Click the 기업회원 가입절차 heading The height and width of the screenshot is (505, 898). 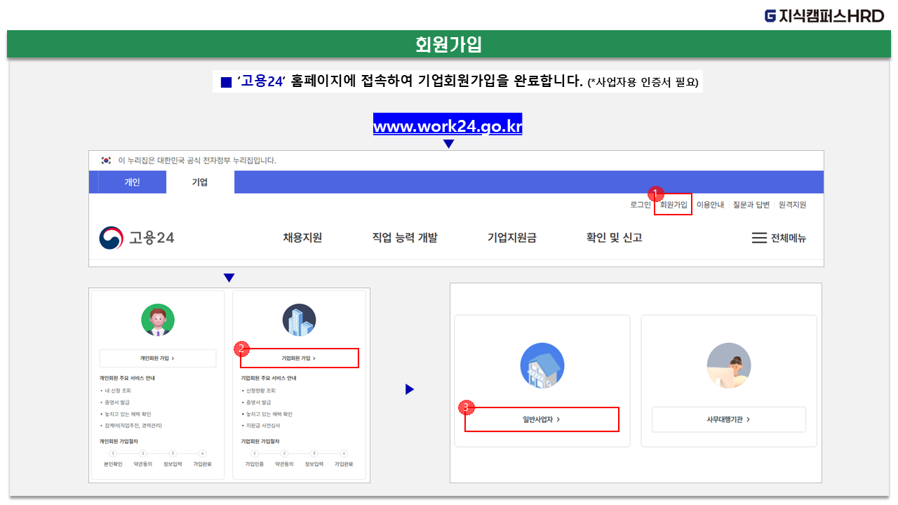pos(260,442)
